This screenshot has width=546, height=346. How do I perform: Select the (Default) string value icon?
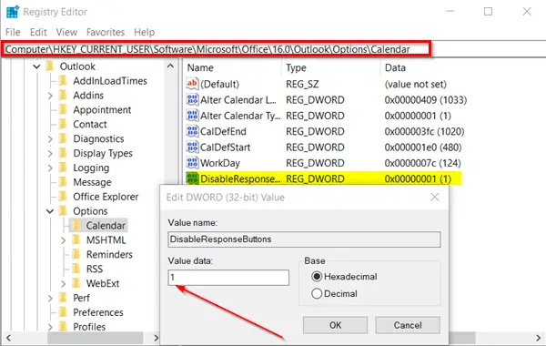pos(192,84)
